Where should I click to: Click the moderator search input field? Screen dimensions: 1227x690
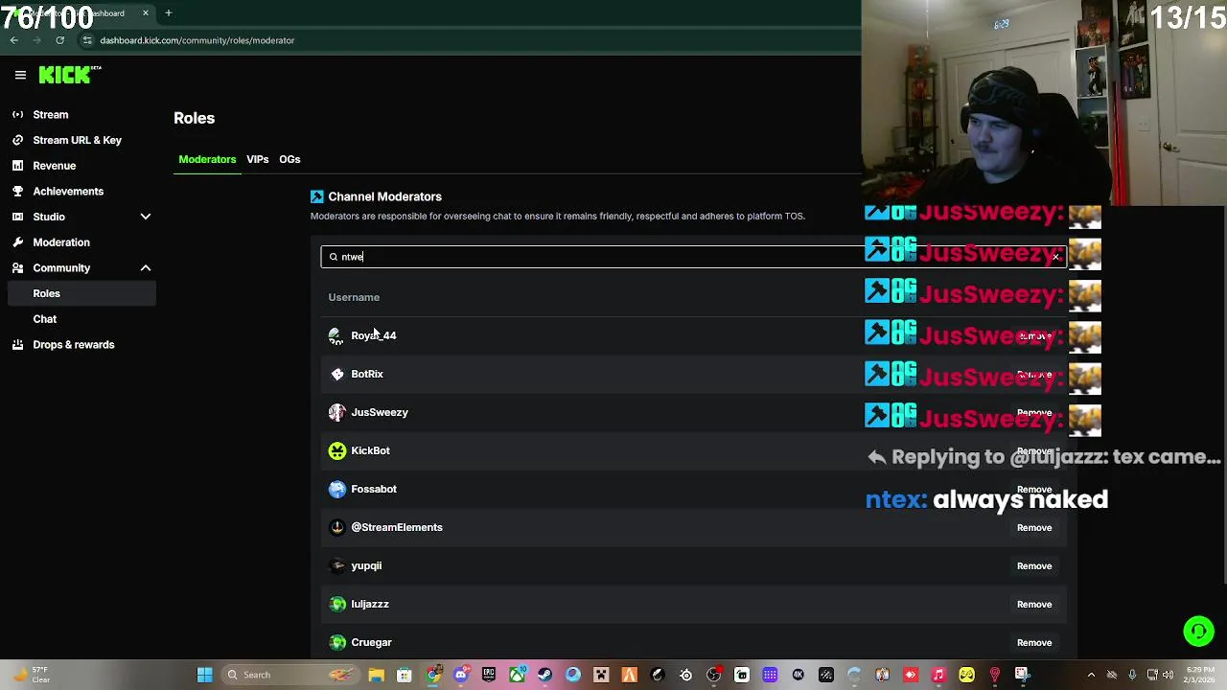(x=694, y=257)
